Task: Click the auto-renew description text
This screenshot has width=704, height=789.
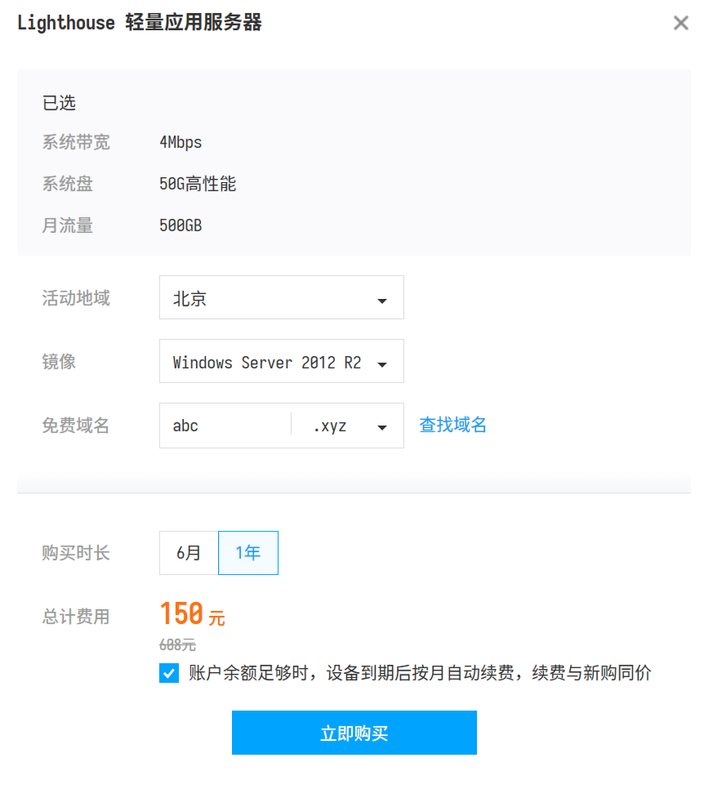Action: tap(420, 674)
